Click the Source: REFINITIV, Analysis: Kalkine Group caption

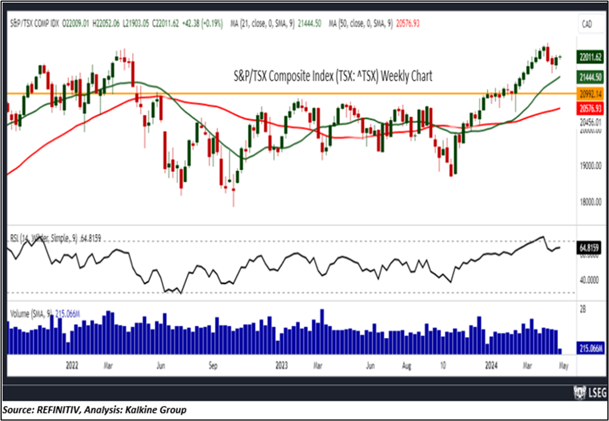pos(94,410)
